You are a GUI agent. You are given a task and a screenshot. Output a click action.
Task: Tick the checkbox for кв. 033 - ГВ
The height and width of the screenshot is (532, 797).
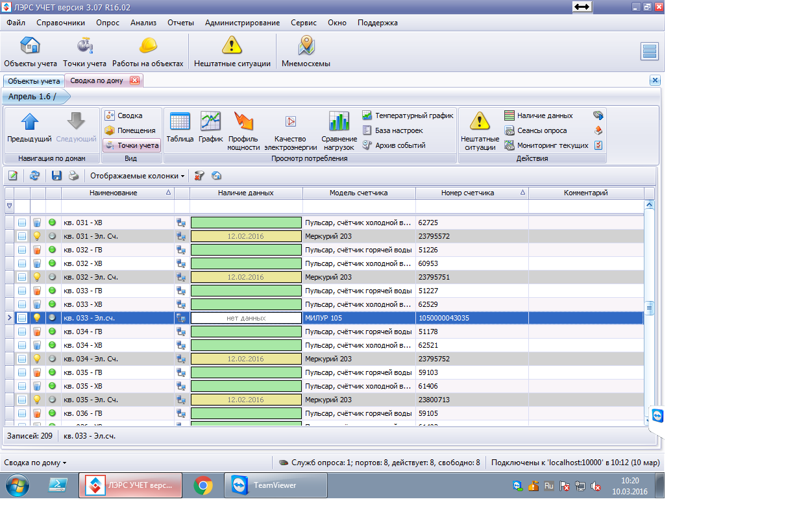click(x=22, y=291)
